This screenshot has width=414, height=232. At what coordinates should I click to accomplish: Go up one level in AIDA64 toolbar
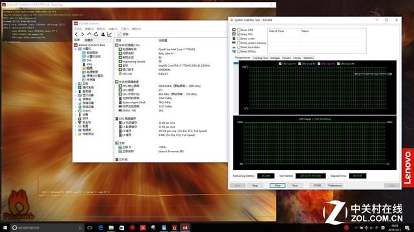coord(89,34)
